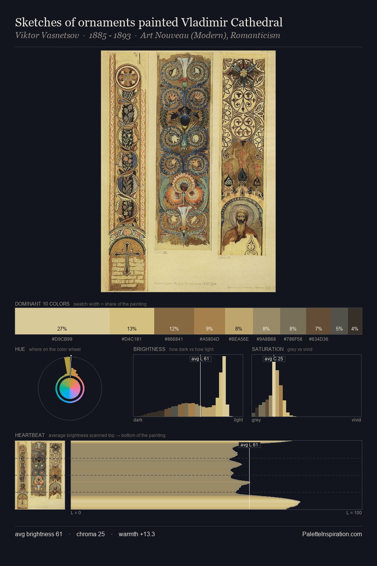This screenshot has width=377, height=566.
Task: Open PaletteInspiration.com link
Action: [332, 534]
